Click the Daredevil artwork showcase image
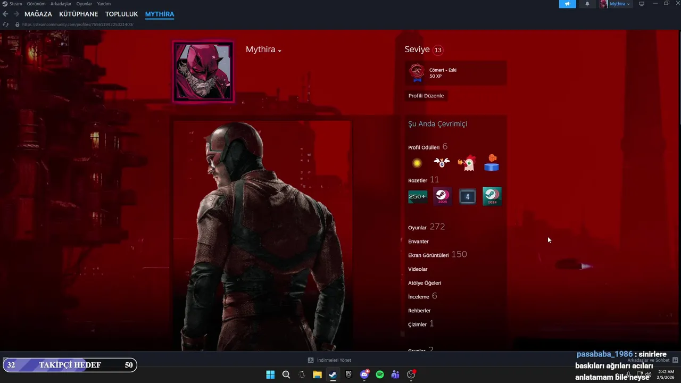Screen dimensions: 681x383 pos(262,236)
